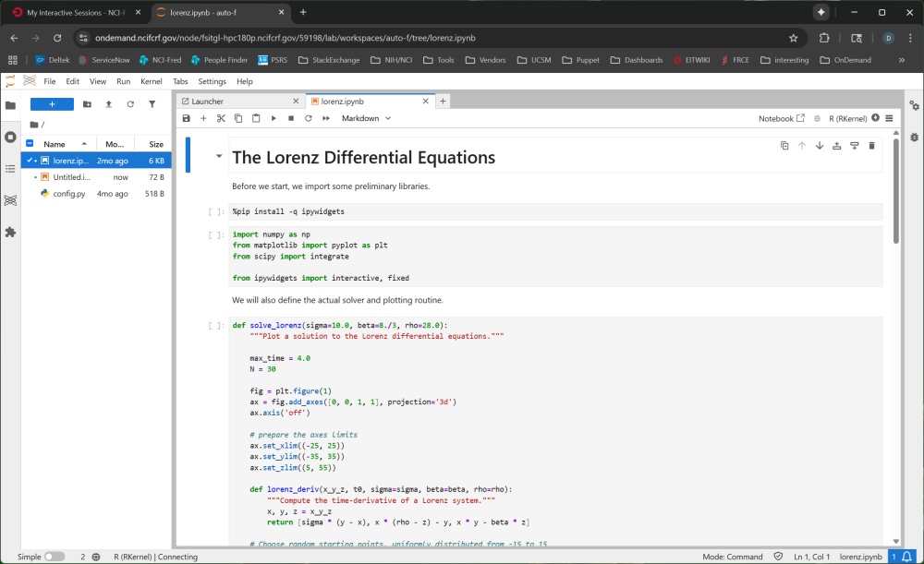Upload files in file browser
Screen dimensions: 924x564
tap(108, 104)
